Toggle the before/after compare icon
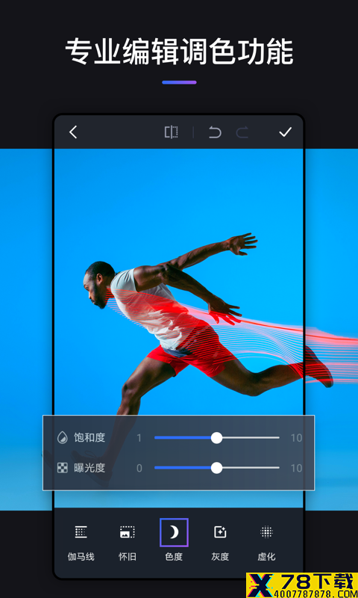358x598 pixels. pyautogui.click(x=172, y=132)
